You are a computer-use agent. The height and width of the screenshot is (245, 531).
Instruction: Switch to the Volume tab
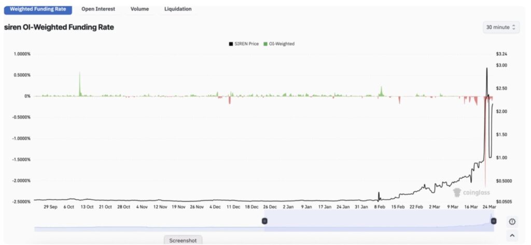(139, 9)
